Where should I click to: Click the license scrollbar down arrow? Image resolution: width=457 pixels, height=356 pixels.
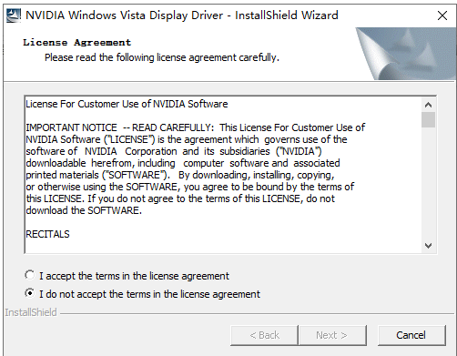(428, 245)
